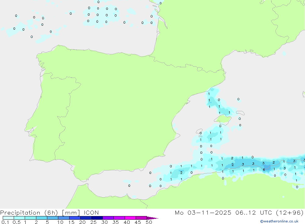Pick the 45–50 mm legend swatch
This screenshot has width=305, height=224.
142,218
